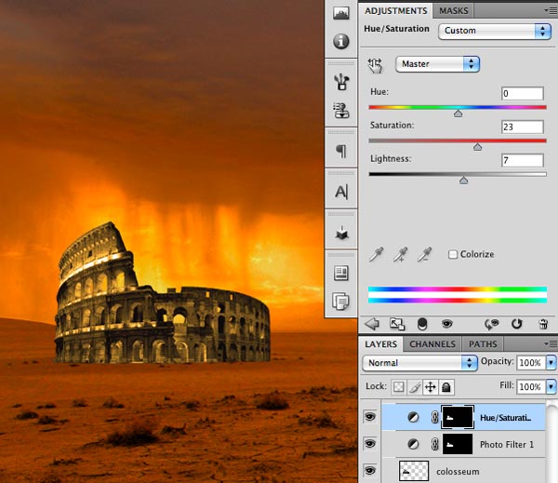This screenshot has width=558, height=483.
Task: Click the color range spectrum bar
Action: (458, 295)
